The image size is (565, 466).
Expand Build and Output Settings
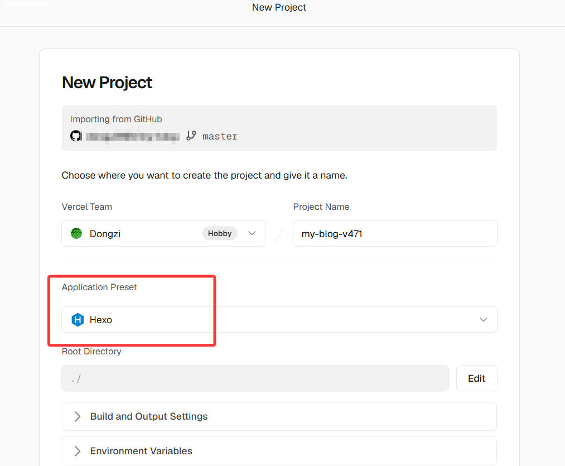(x=279, y=416)
